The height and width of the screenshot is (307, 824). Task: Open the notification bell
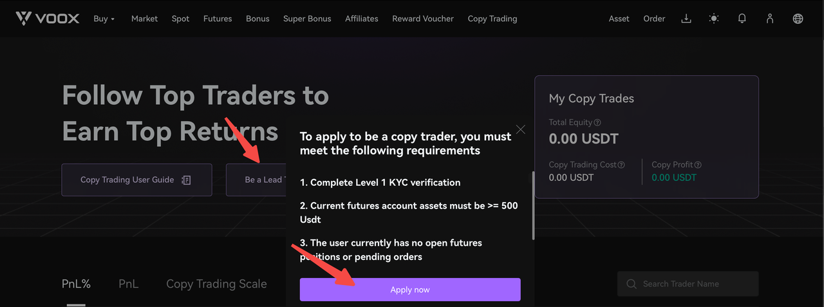click(742, 19)
